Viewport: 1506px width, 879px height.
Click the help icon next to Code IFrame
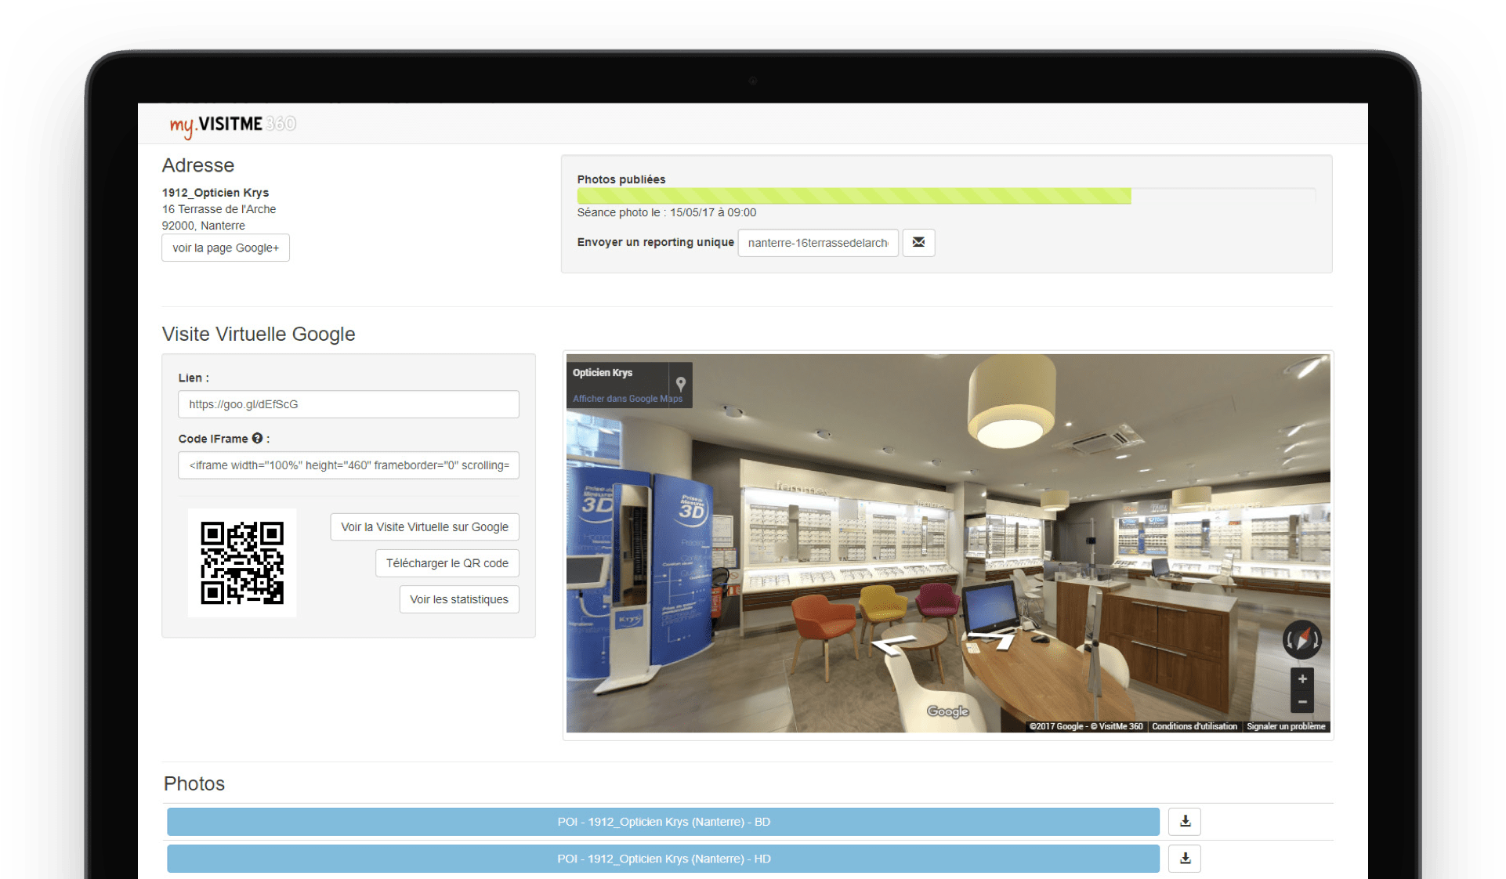(x=257, y=439)
